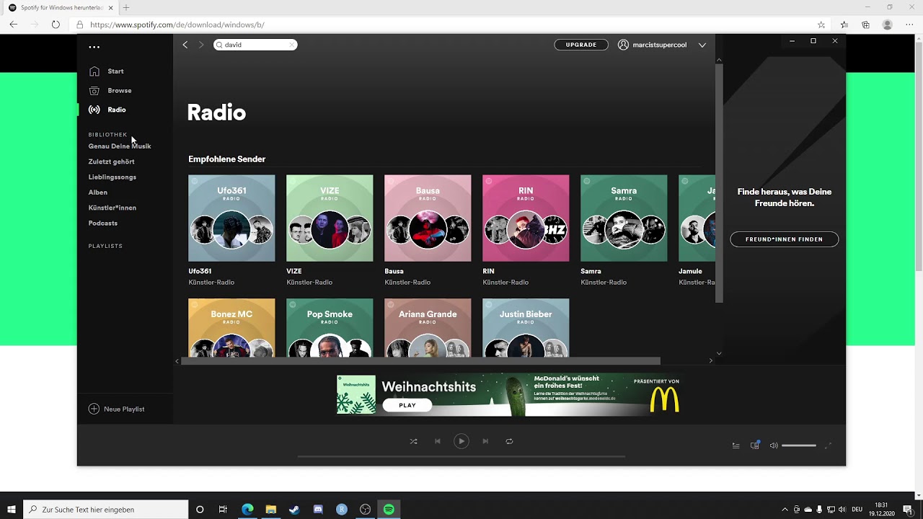Click Neue Playlist label

[124, 409]
